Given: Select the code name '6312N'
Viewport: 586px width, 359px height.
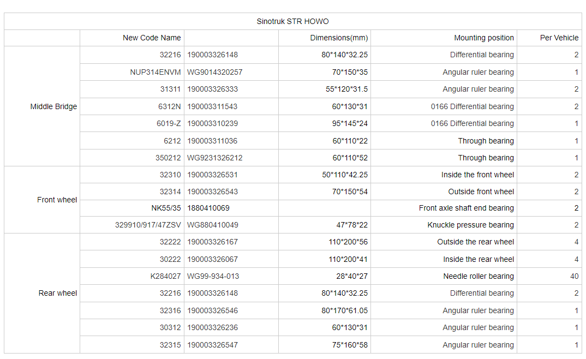Looking at the screenshot, I should pyautogui.click(x=169, y=106).
